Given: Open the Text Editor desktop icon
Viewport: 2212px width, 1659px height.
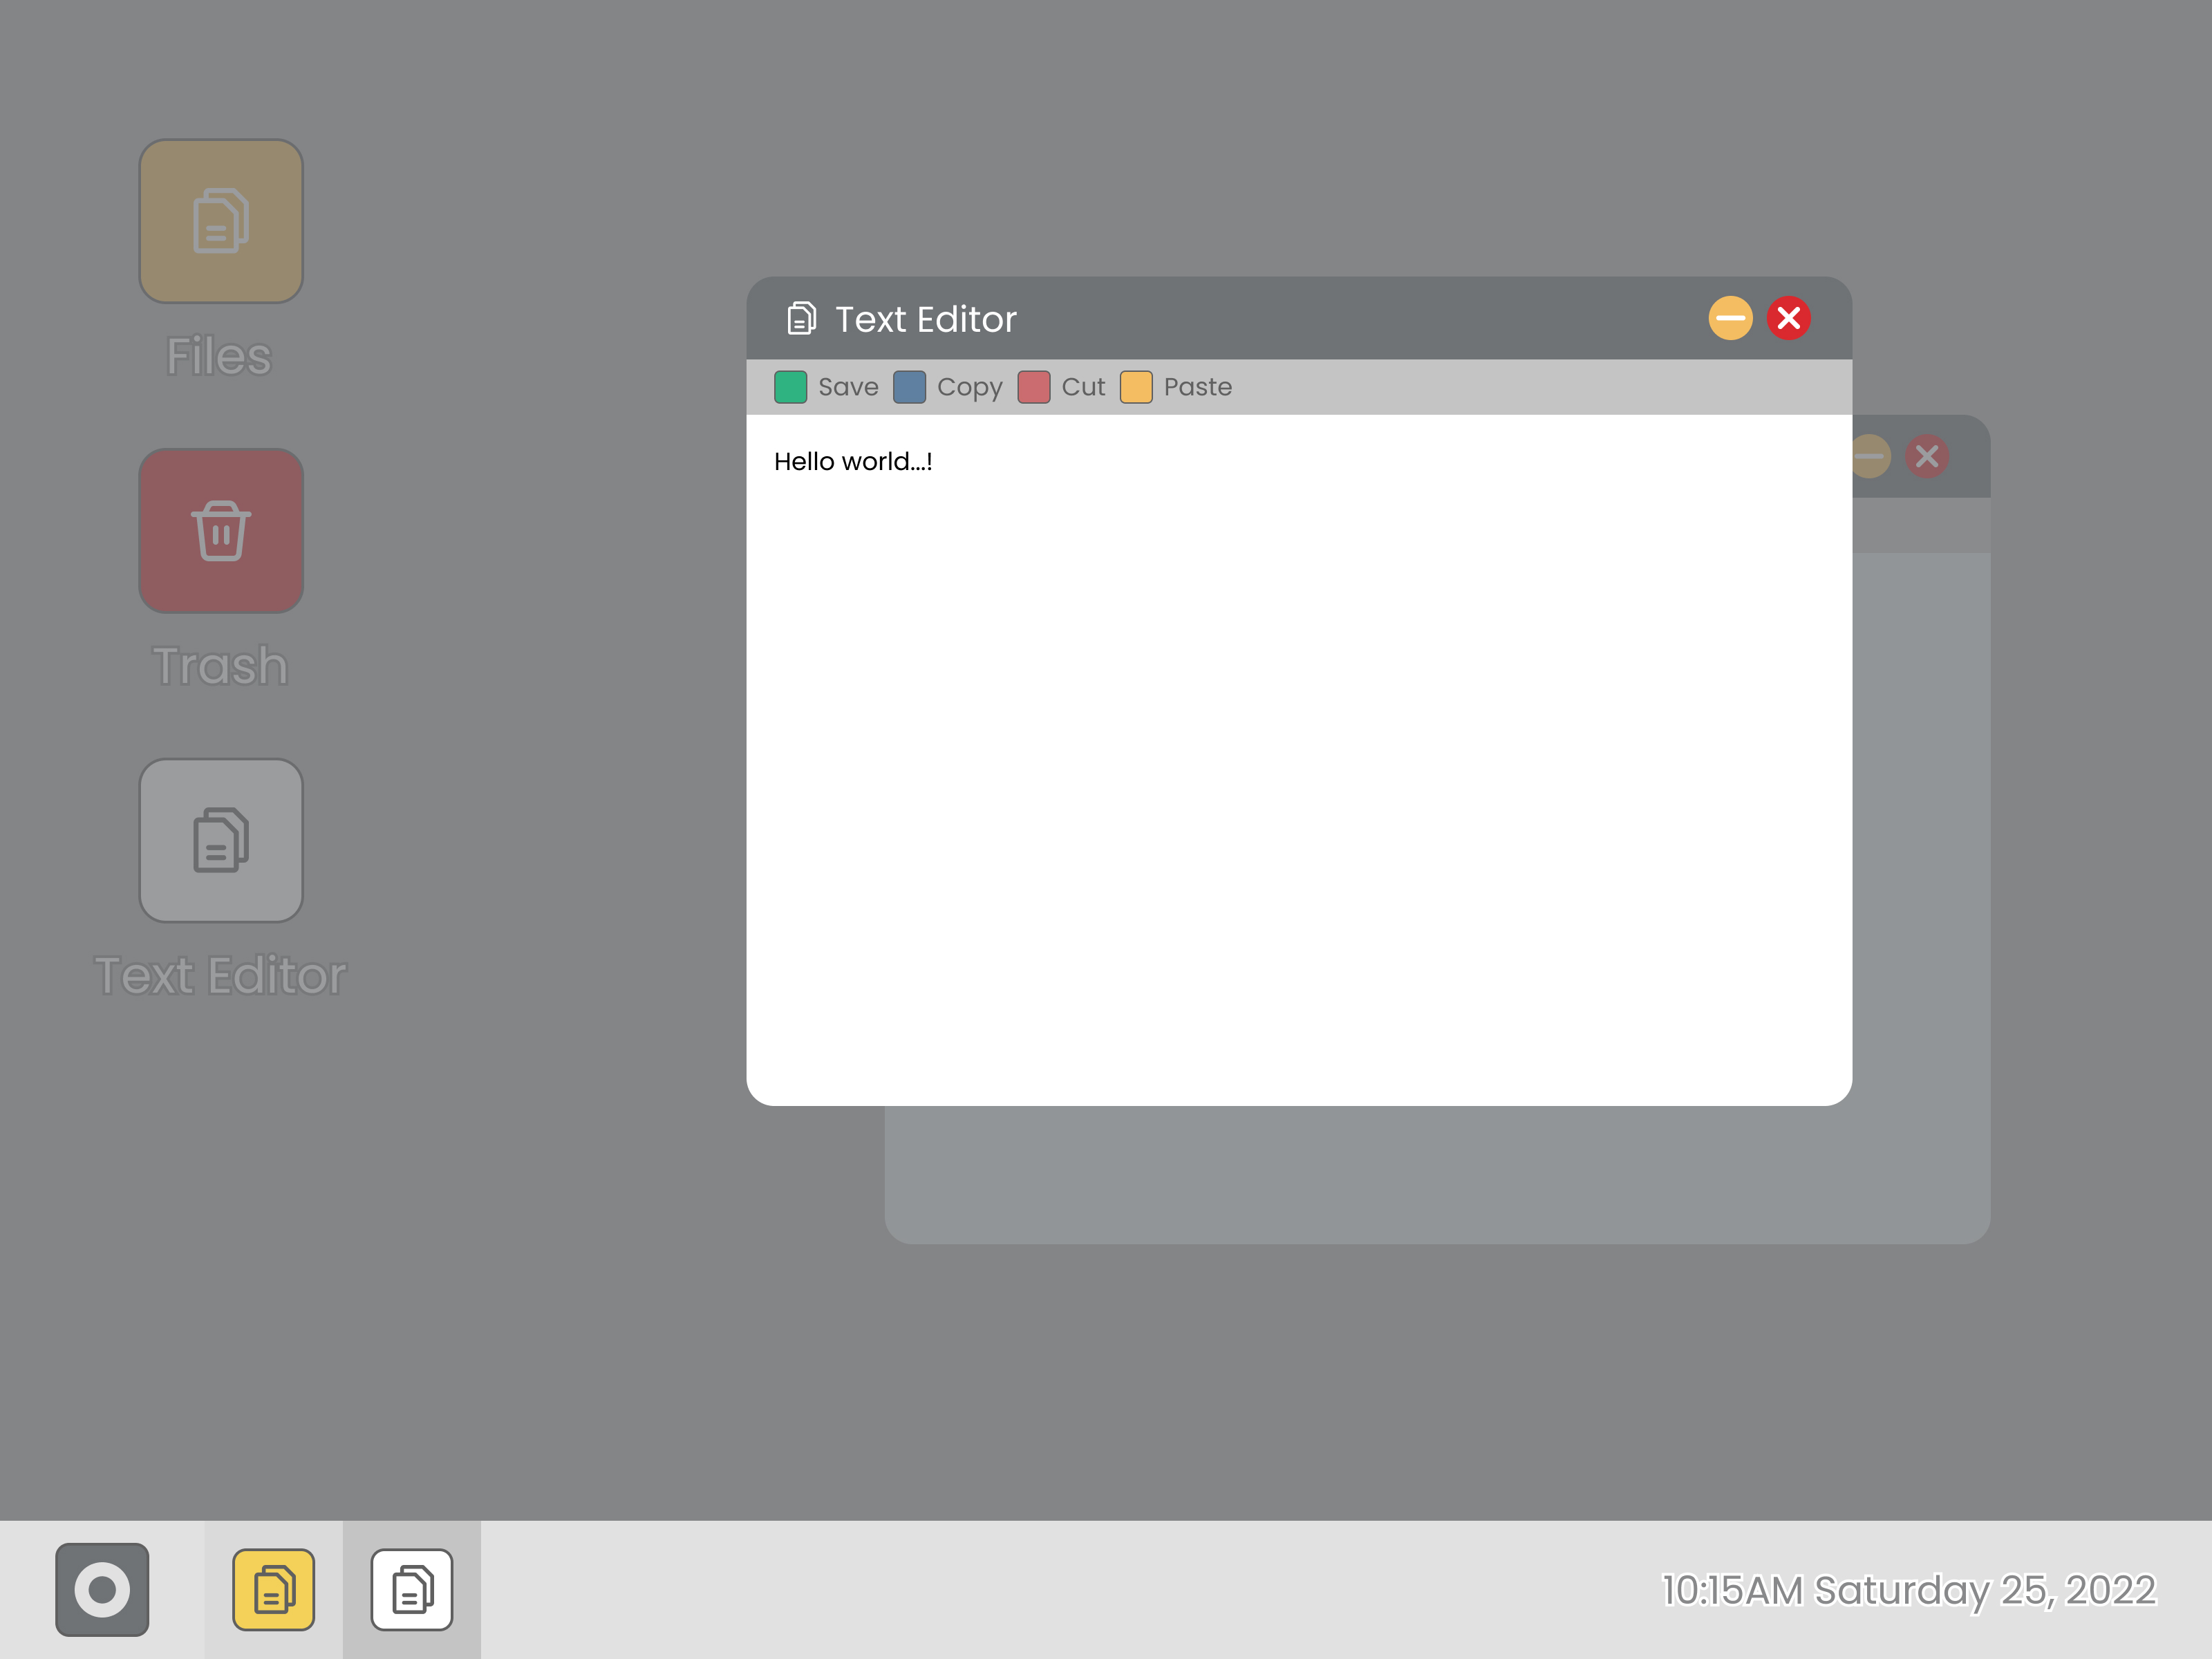Looking at the screenshot, I should [x=221, y=840].
